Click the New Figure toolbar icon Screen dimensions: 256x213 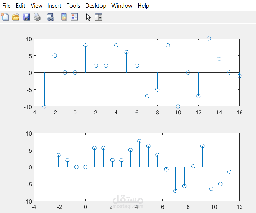tap(5, 17)
